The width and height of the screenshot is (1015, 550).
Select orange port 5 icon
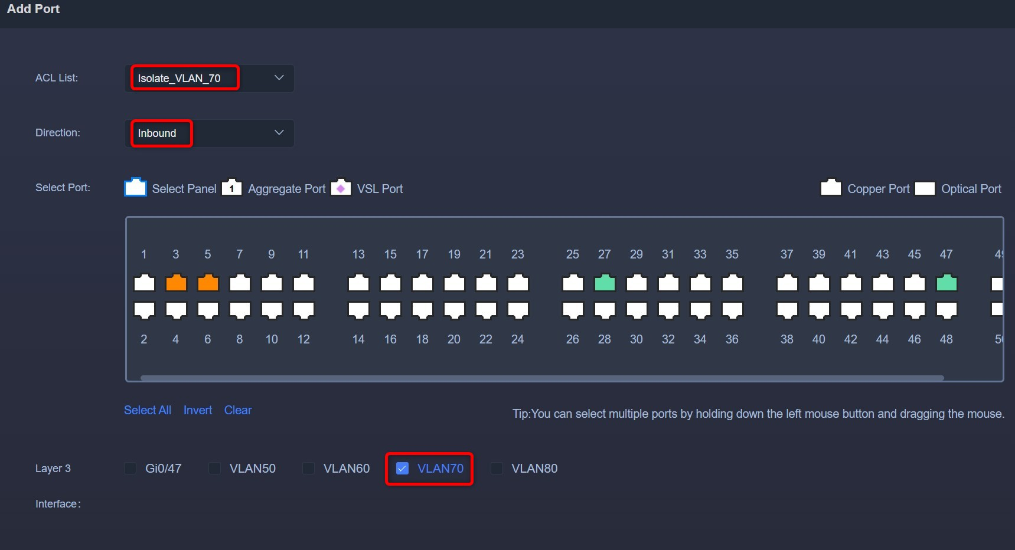tap(208, 283)
